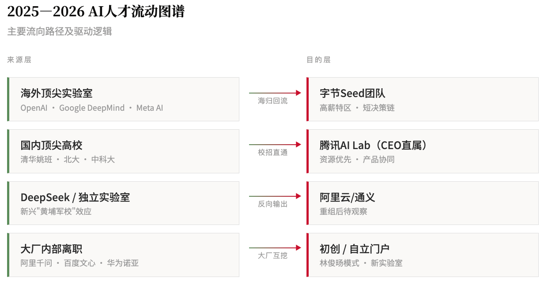
Task: Click the arrow above 反向输出
Action: point(275,196)
